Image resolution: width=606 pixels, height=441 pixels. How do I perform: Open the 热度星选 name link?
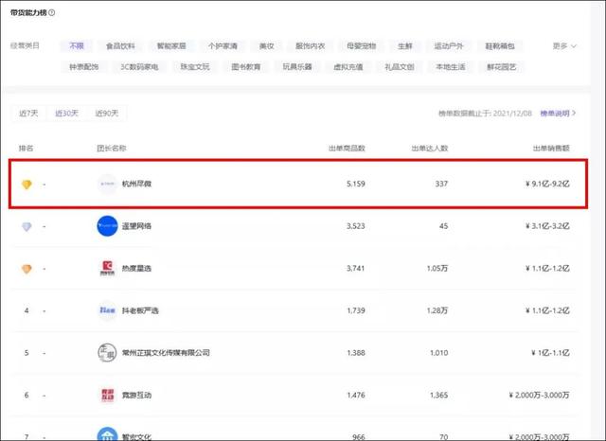coord(136,268)
